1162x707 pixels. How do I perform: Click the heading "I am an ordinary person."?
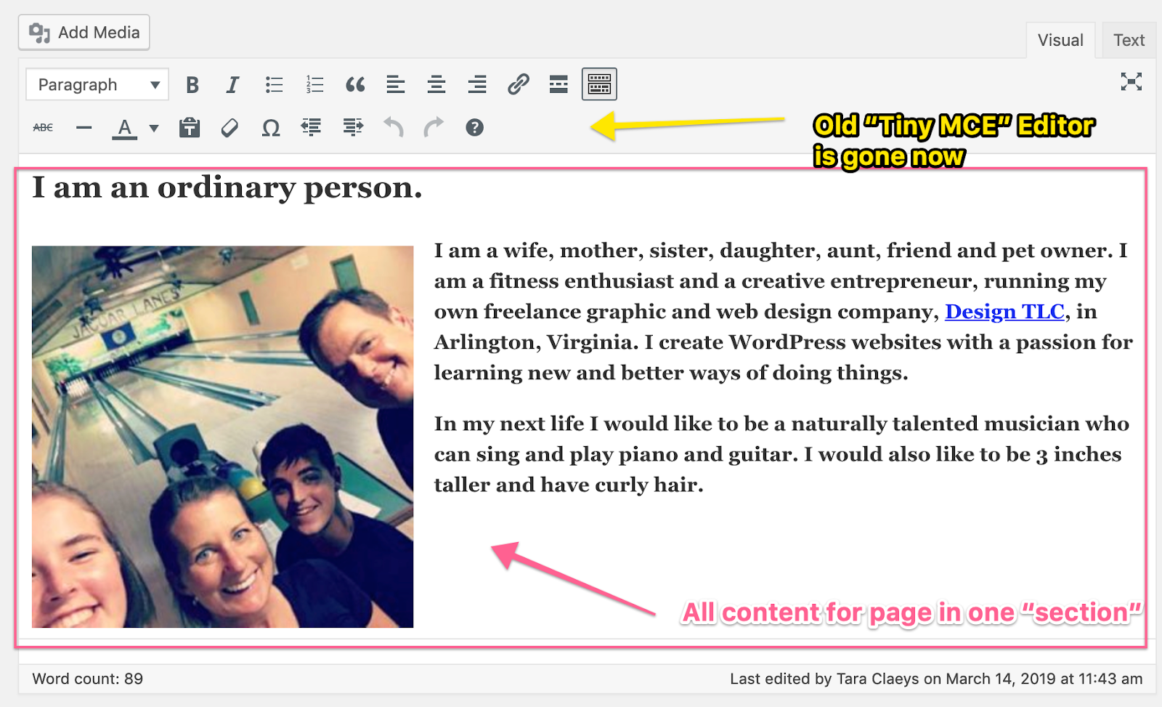[x=227, y=188]
